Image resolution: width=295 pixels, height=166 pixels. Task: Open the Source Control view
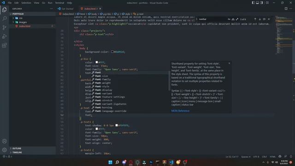(5, 28)
